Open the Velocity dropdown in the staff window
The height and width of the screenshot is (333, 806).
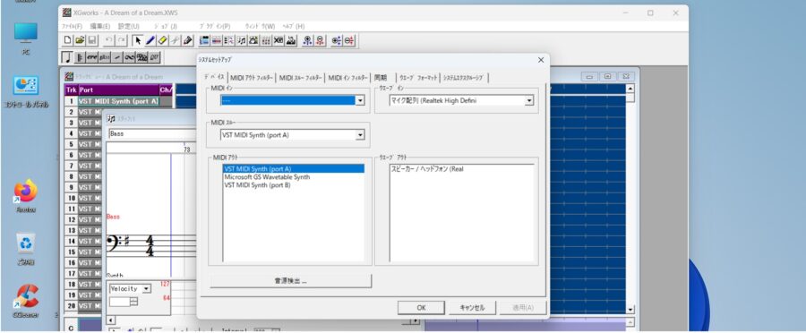pyautogui.click(x=147, y=289)
